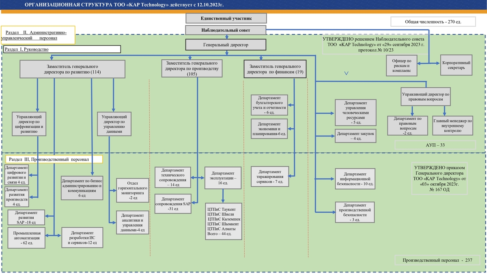
Task: Select 'Департамент управления человеческими ресурсами'
Action: (x=356, y=112)
